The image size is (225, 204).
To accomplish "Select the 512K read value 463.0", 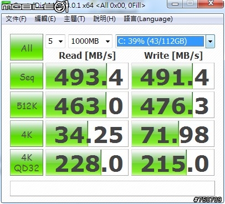I will [87, 105].
